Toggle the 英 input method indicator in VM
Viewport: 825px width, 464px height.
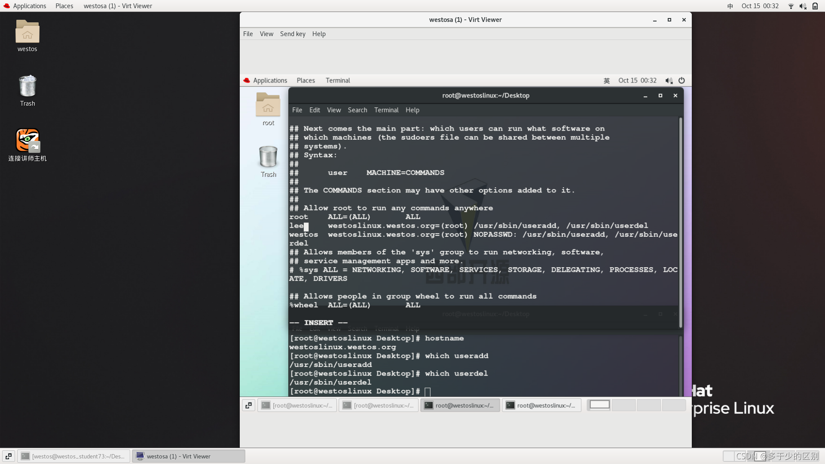tap(607, 80)
